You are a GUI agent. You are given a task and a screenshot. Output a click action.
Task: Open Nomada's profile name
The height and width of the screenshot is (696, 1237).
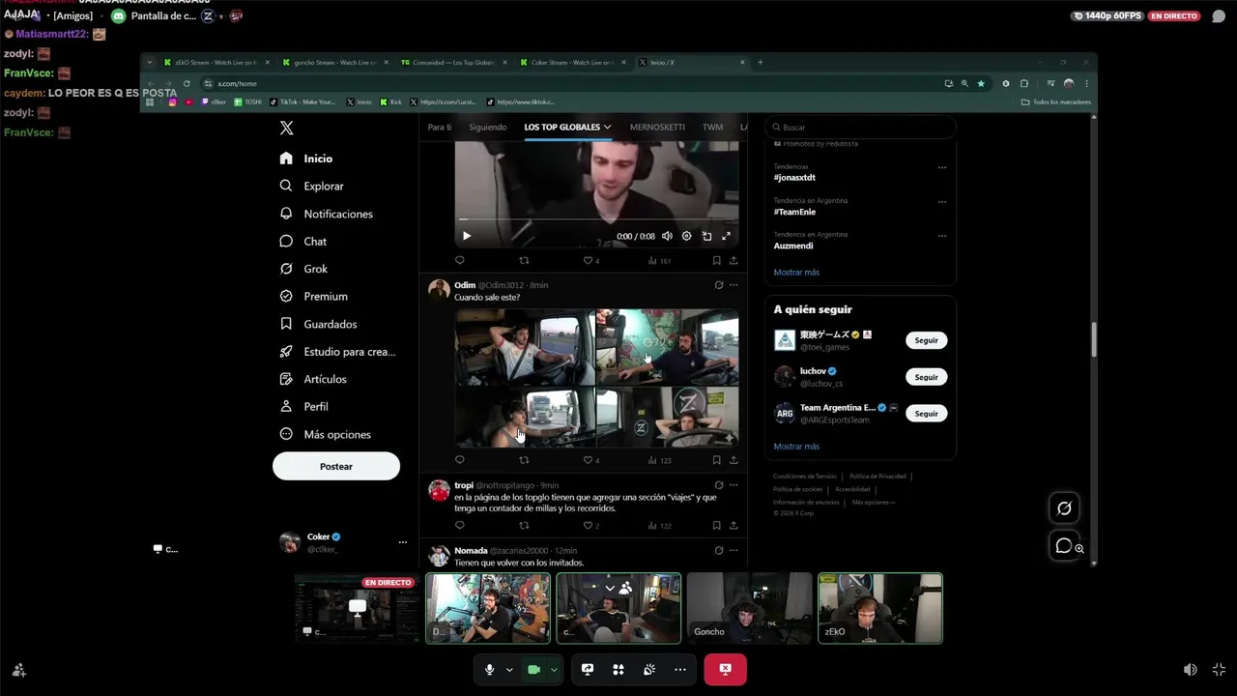pyautogui.click(x=471, y=551)
